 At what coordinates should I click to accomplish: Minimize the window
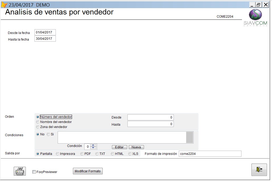(252, 5)
